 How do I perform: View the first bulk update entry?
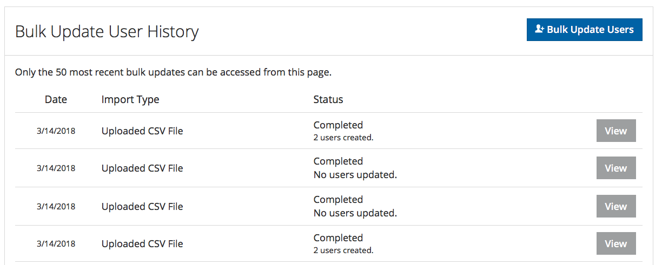point(616,131)
